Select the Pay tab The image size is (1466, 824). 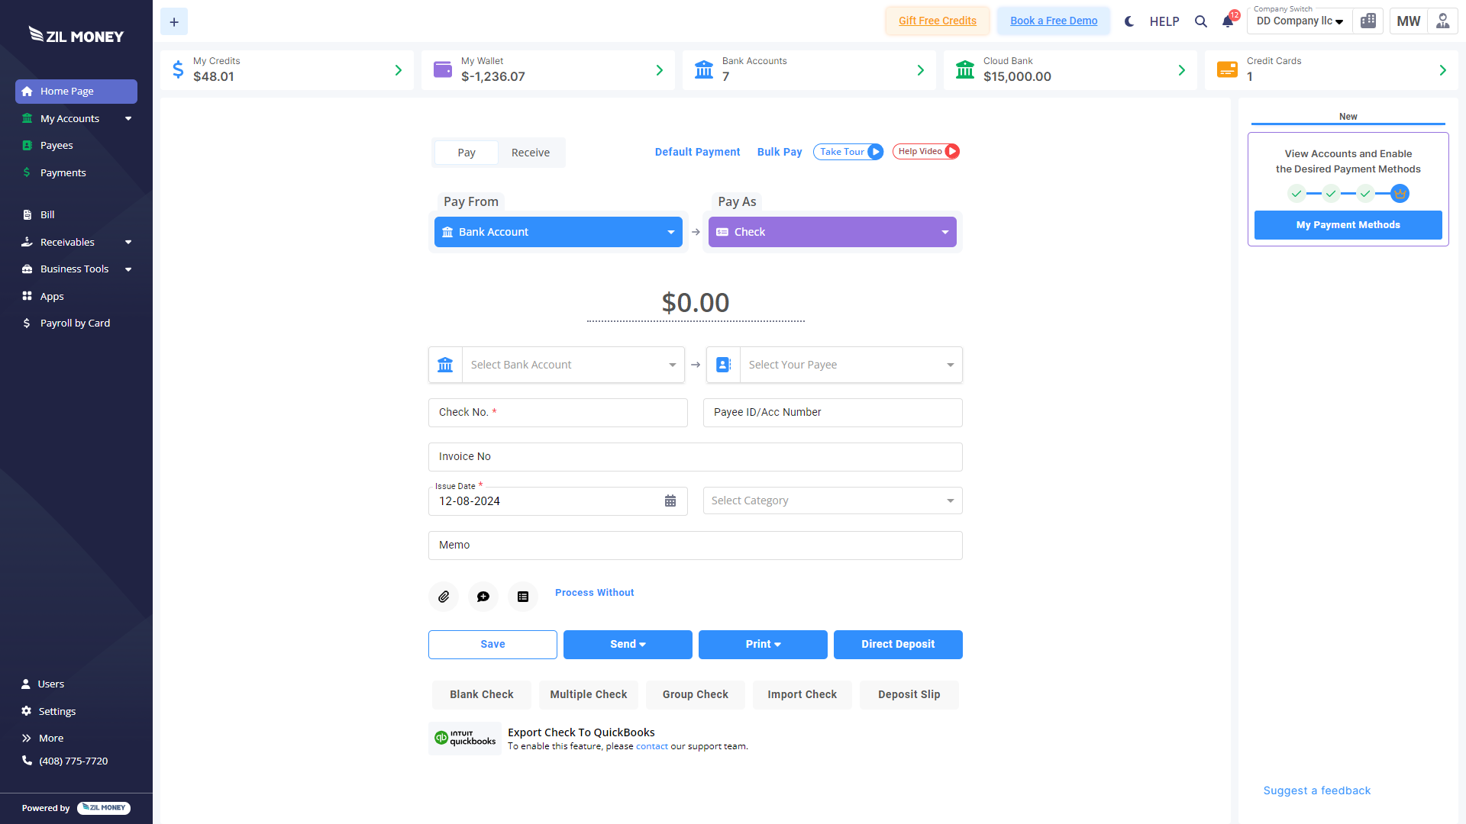[467, 153]
